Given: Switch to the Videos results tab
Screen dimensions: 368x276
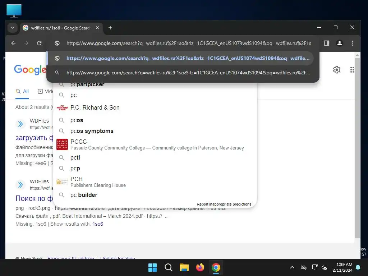Looking at the screenshot, I should click(46, 91).
